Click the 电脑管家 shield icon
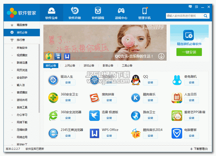The height and width of the screenshot is (156, 216). [177, 133]
